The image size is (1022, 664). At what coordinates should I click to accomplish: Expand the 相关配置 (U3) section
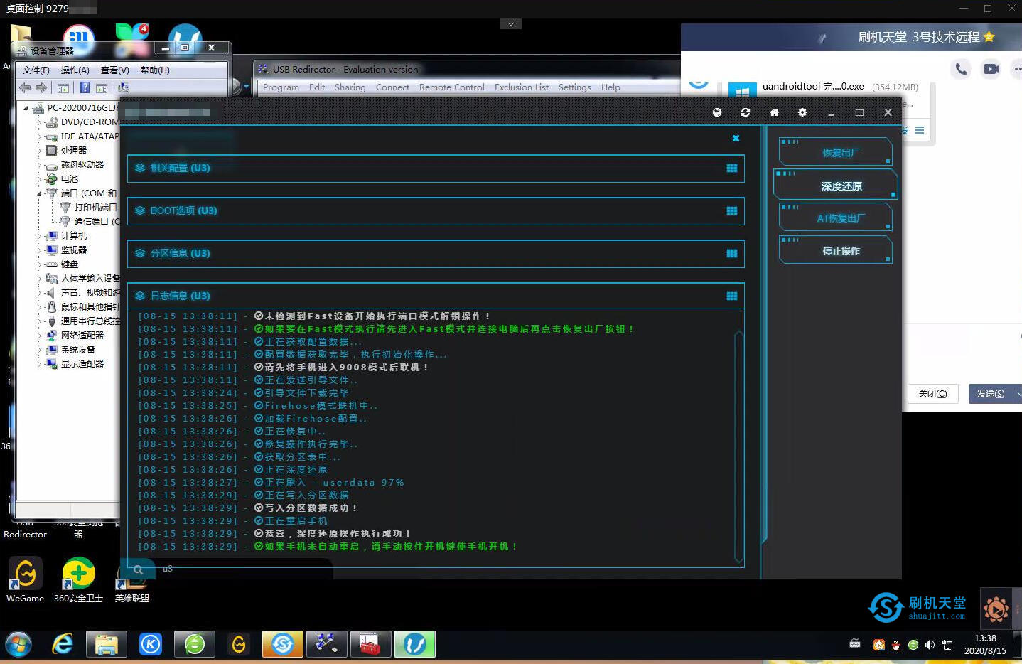(x=436, y=168)
